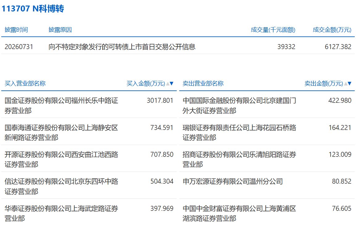Select buyer 信达证券北京东四环中路证券营业部

tap(61, 186)
